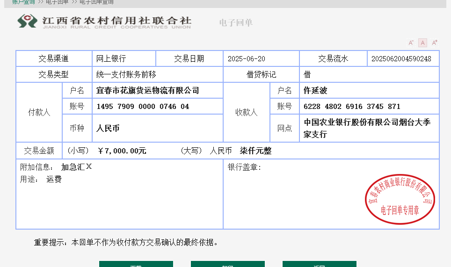This screenshot has width=451, height=267.
Task: Select payer name 宜春市花旗货运物流有限公司
Action: point(147,91)
